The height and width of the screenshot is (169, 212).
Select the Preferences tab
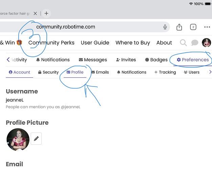pyautogui.click(x=193, y=60)
